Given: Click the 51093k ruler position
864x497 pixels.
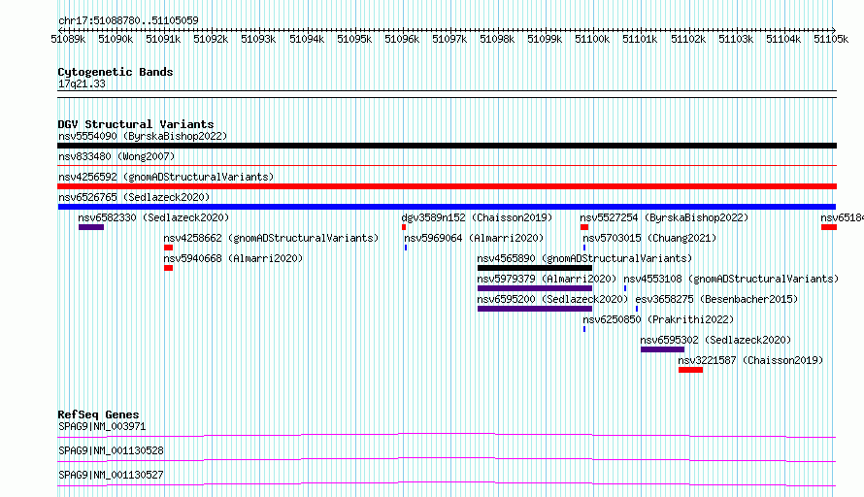Looking at the screenshot, I should coord(258,39).
